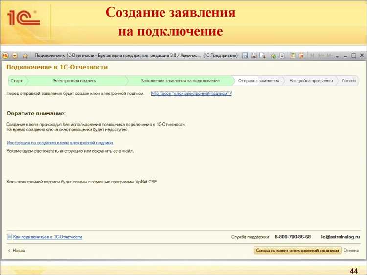Click the Обратите внимание heading
The height and width of the screenshot is (275, 367).
[36, 113]
